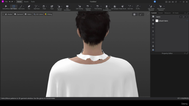The height and width of the screenshot is (106, 189).
Task: Toggle the Default Fabric check mark
Action: click(x=187, y=21)
